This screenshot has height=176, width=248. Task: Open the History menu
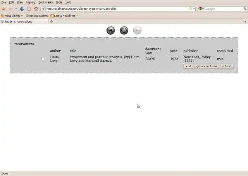pos(31,2)
